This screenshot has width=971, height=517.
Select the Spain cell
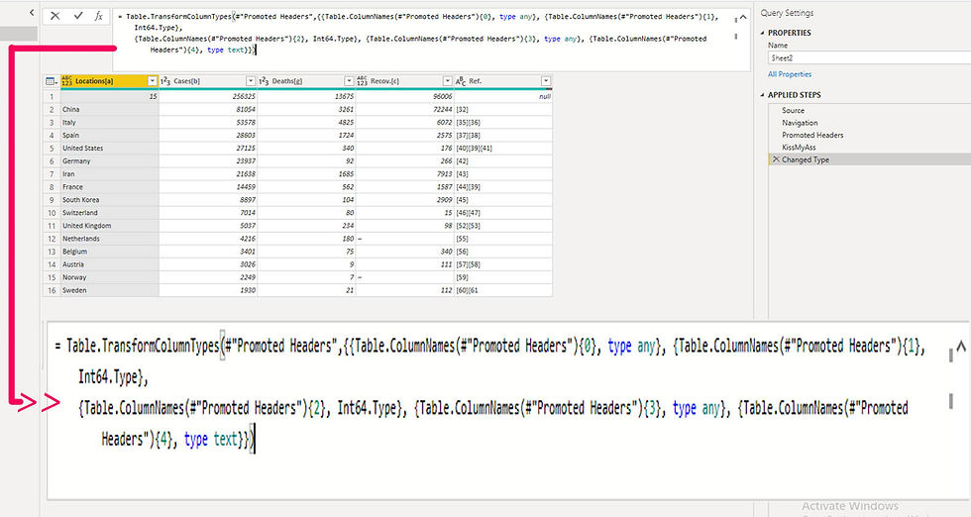point(109,135)
